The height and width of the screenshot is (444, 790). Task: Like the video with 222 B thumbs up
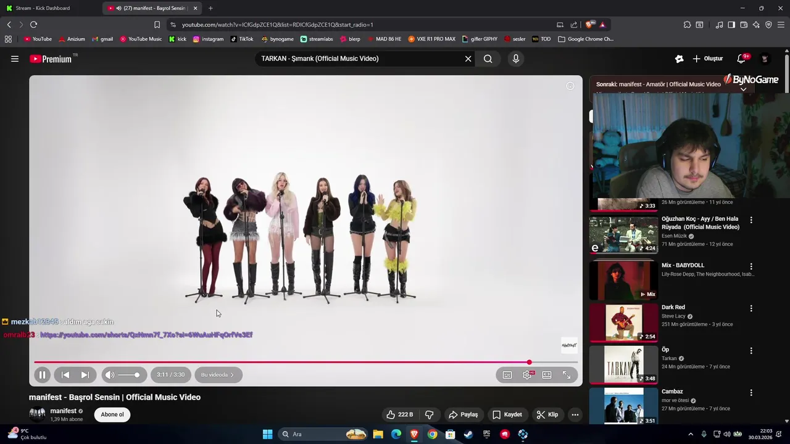click(399, 414)
